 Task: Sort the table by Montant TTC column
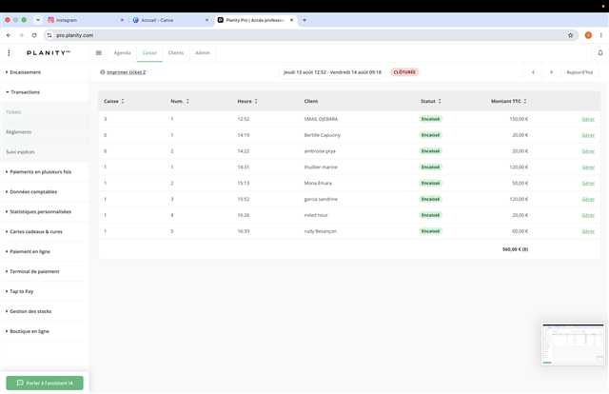point(509,101)
